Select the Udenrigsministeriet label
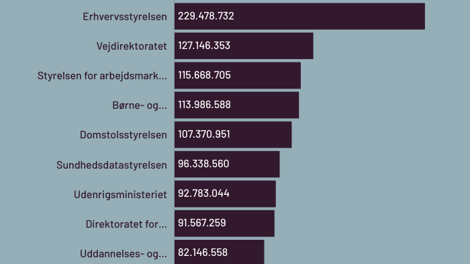This screenshot has width=470, height=264. 120,194
